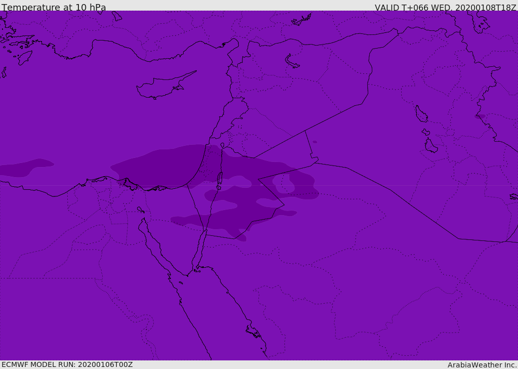Click the Greek islands in the Aegean Sea

tap(17, 46)
